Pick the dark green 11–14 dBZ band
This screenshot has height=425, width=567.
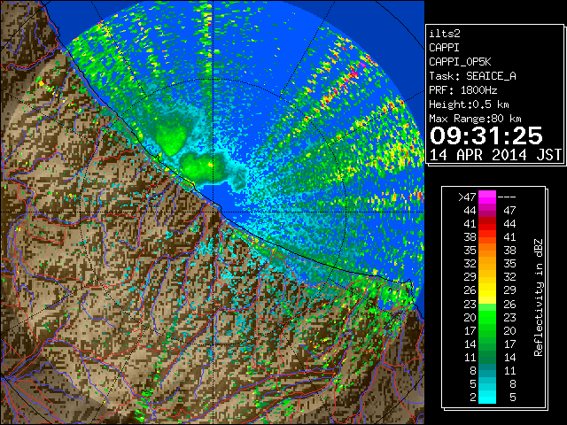[x=487, y=357]
